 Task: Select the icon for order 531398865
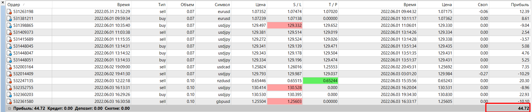pyautogui.click(x=9, y=25)
